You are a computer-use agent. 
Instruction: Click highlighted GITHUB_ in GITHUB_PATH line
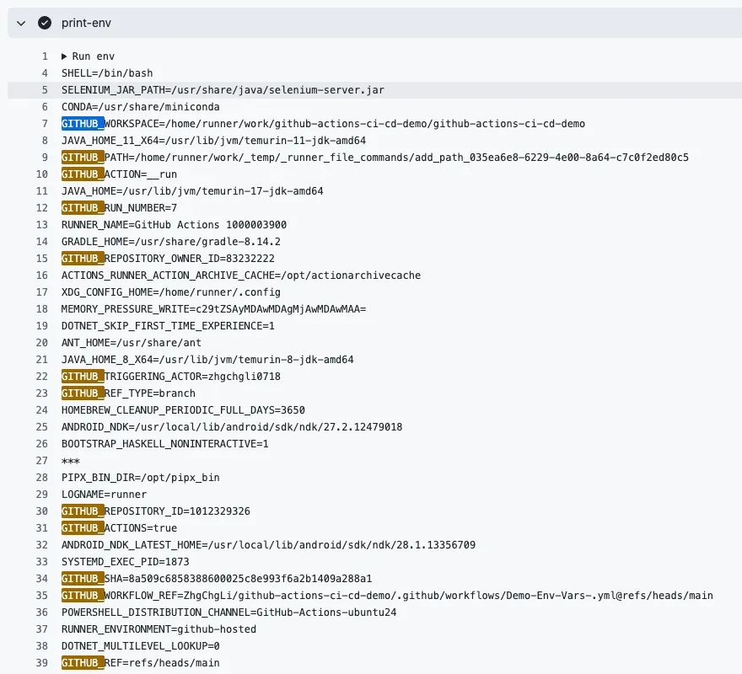(83, 158)
